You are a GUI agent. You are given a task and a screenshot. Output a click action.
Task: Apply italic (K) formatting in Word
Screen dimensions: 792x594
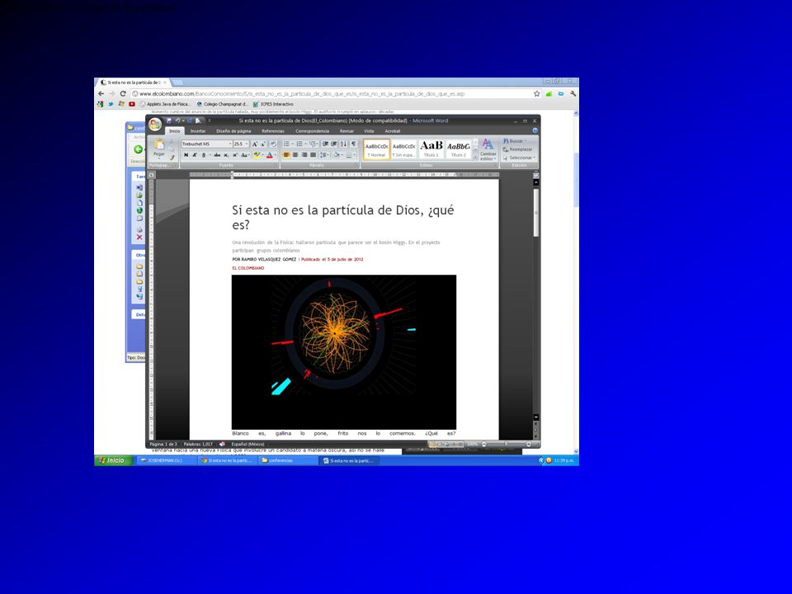[x=195, y=155]
